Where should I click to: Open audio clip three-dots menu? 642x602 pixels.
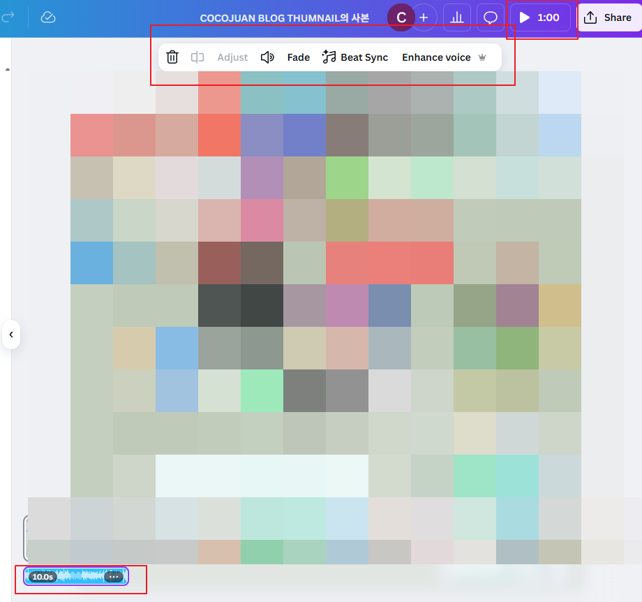[x=114, y=577]
